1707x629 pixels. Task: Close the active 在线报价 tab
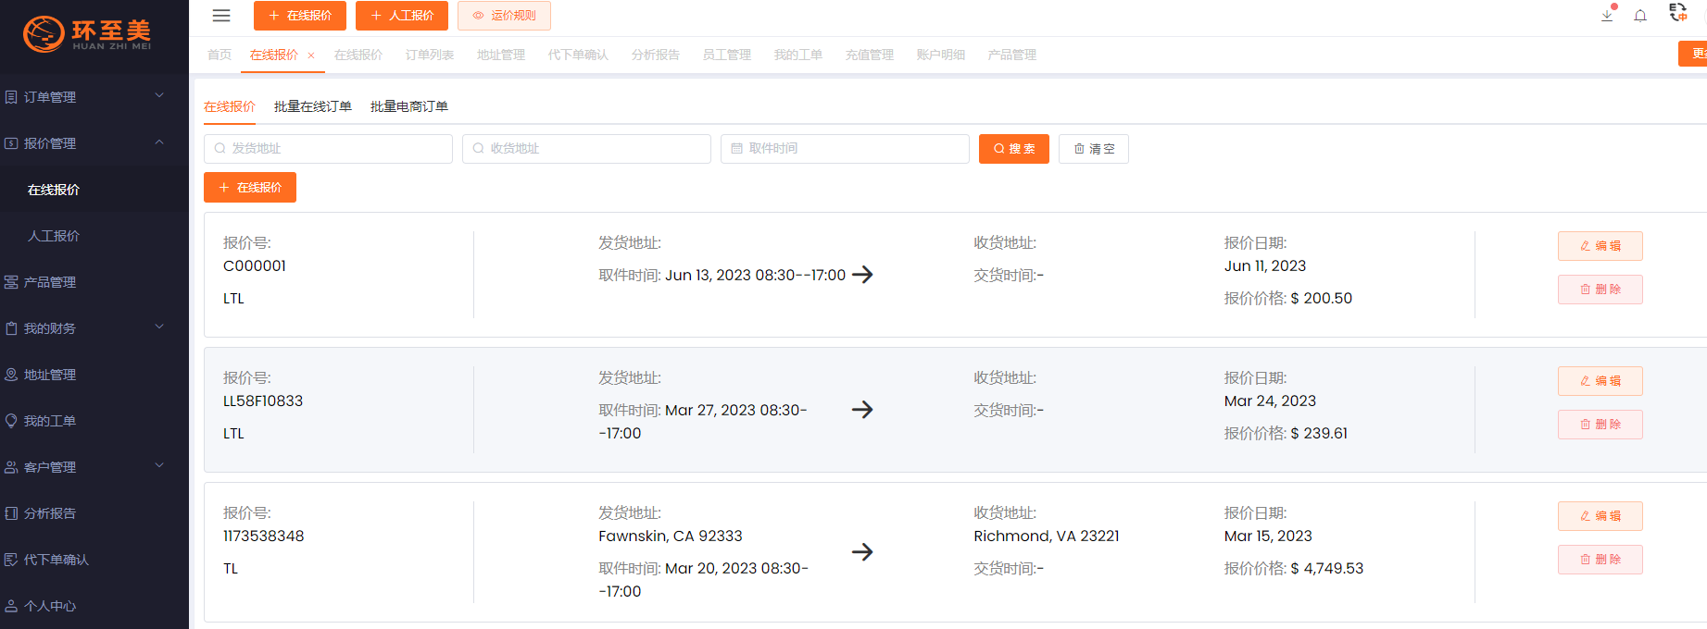311,55
